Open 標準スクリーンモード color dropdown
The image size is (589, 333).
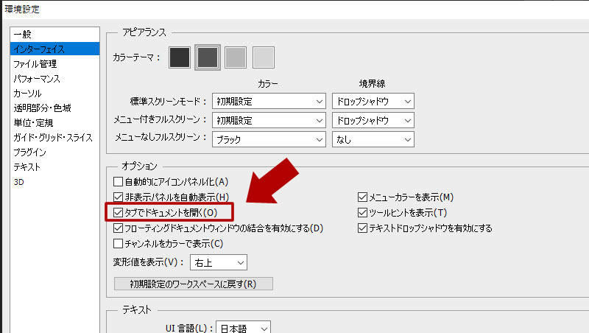pos(269,101)
